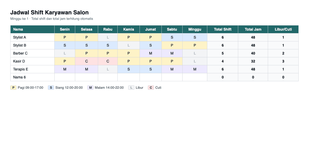Screen dimensions: 309x162
Task: Select Stylist B's Kamis libur cell
Action: tap(128, 45)
